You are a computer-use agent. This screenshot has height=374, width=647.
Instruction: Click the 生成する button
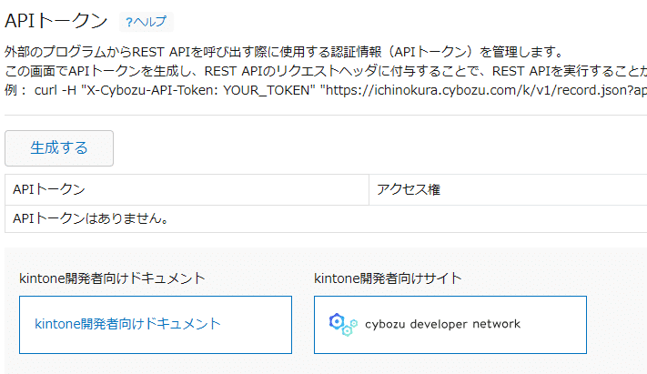(59, 148)
